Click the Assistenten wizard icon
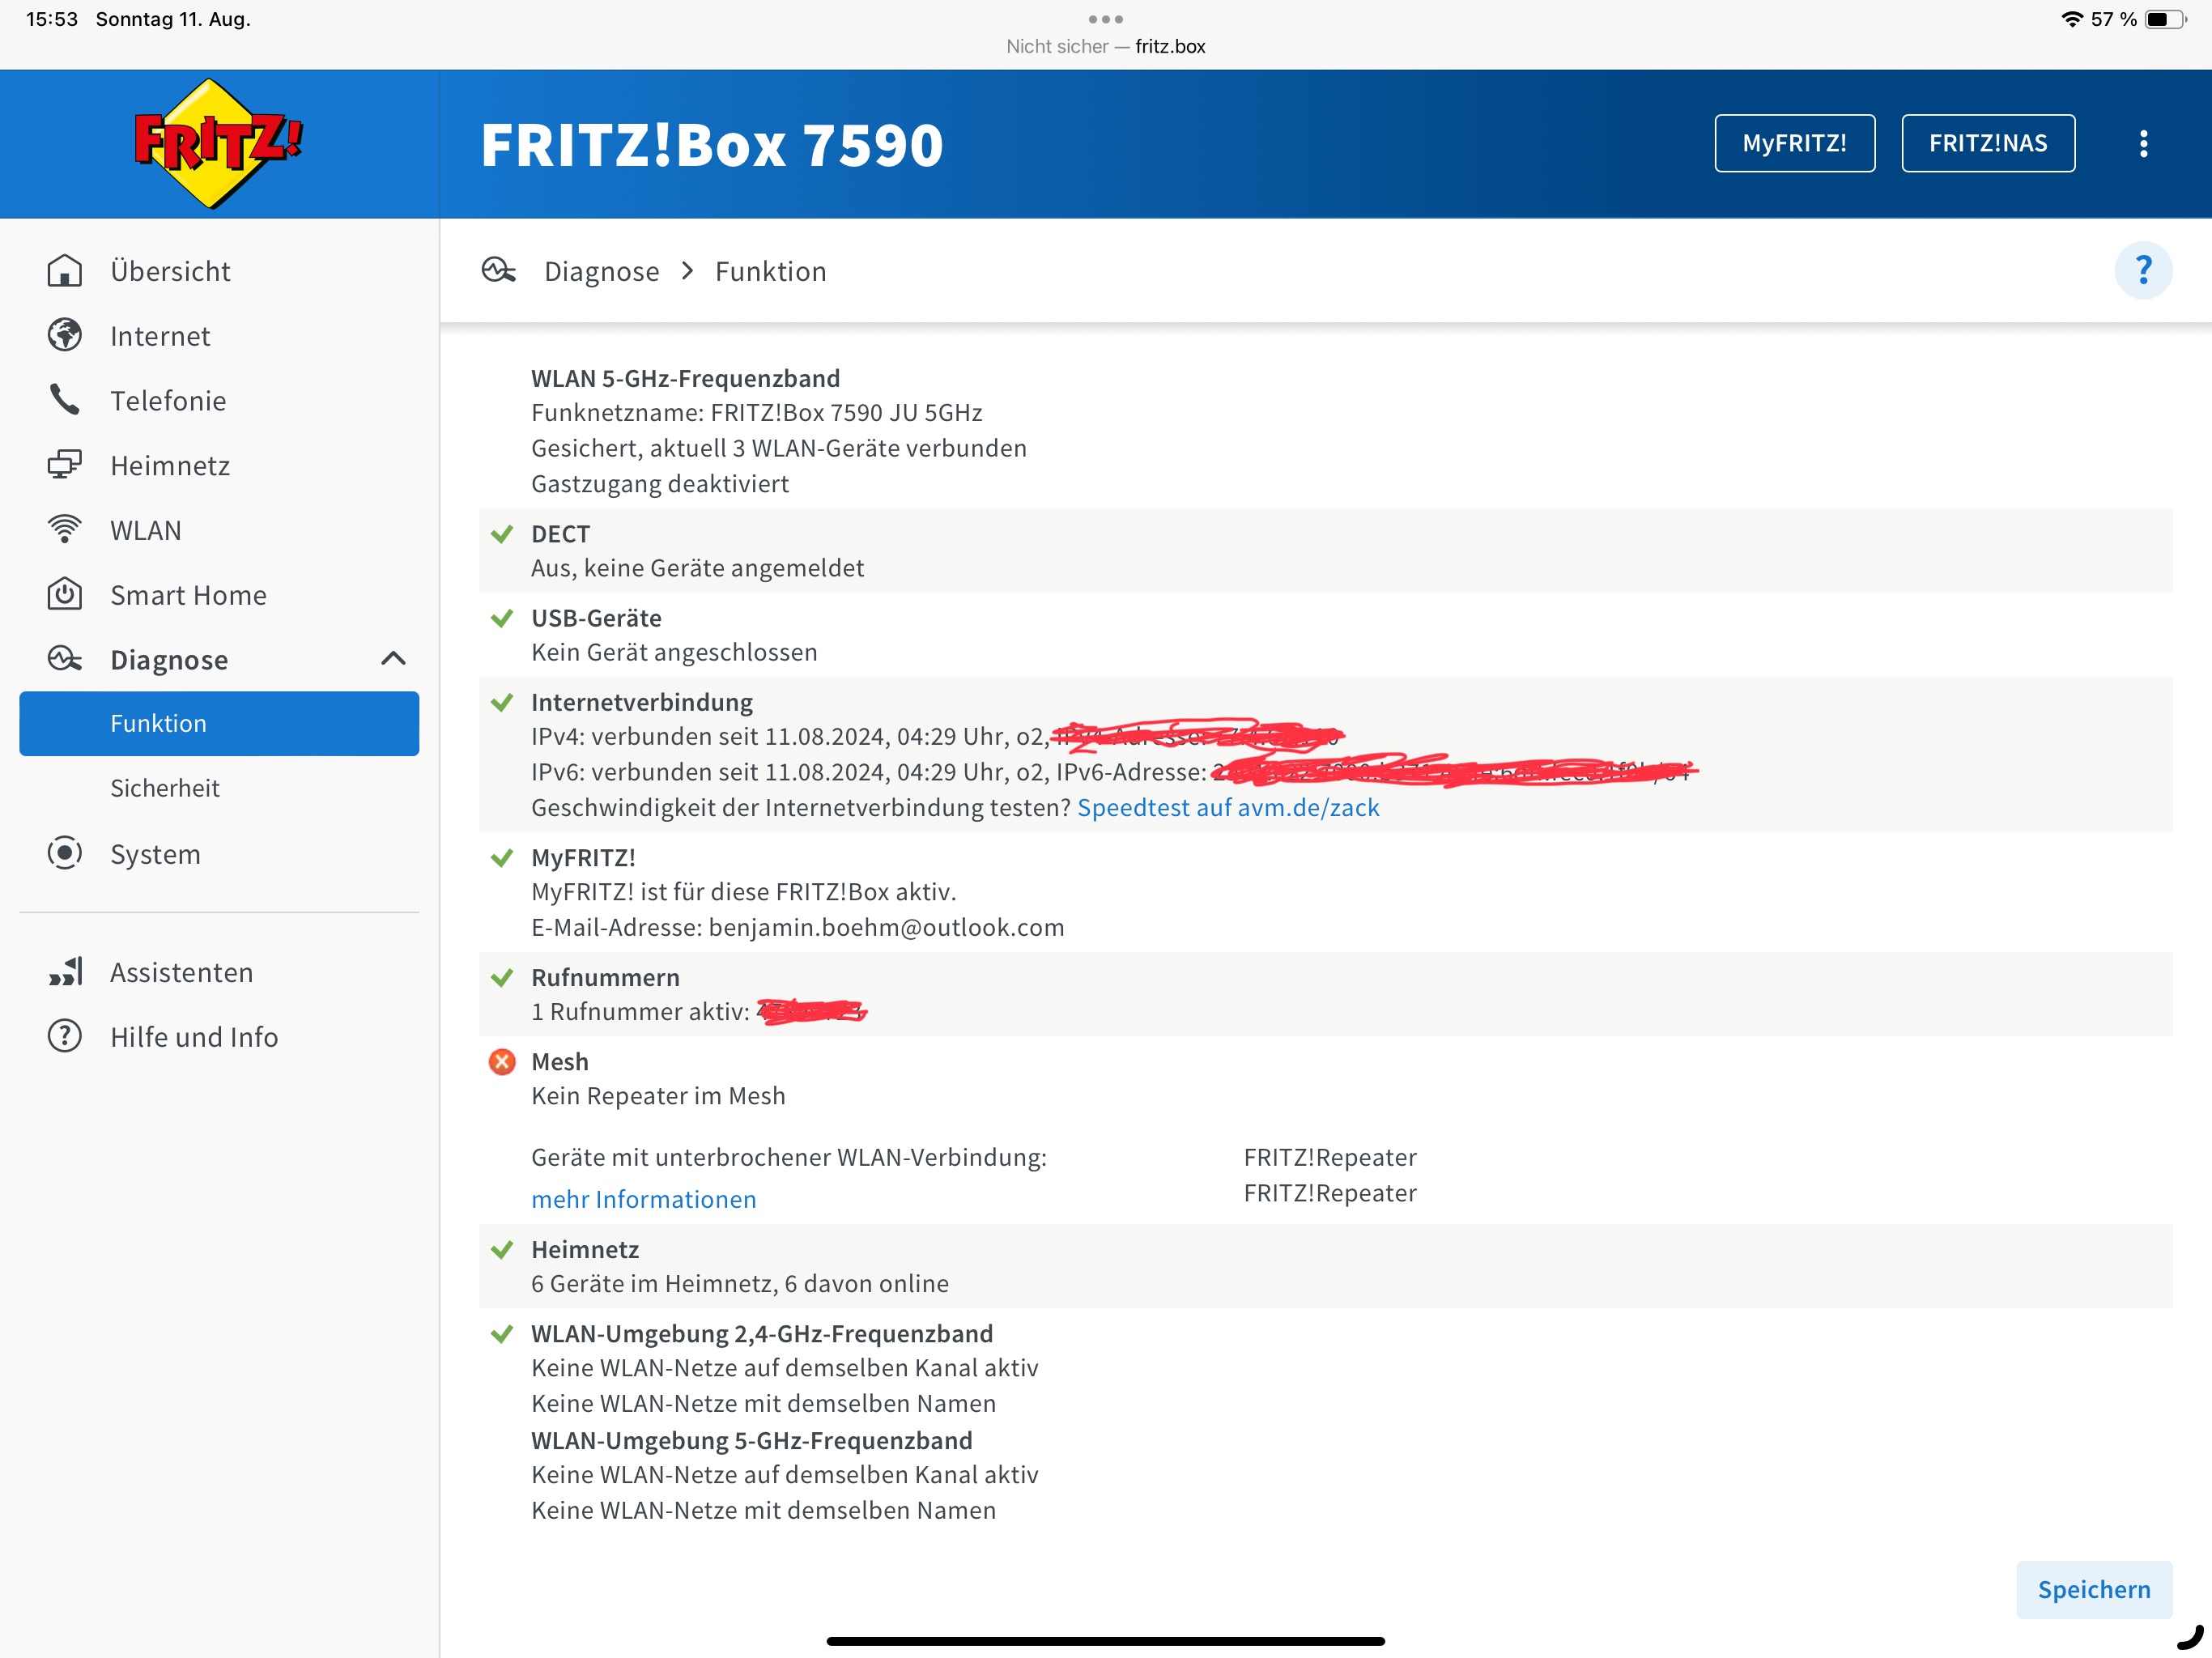The width and height of the screenshot is (2212, 1658). point(65,972)
